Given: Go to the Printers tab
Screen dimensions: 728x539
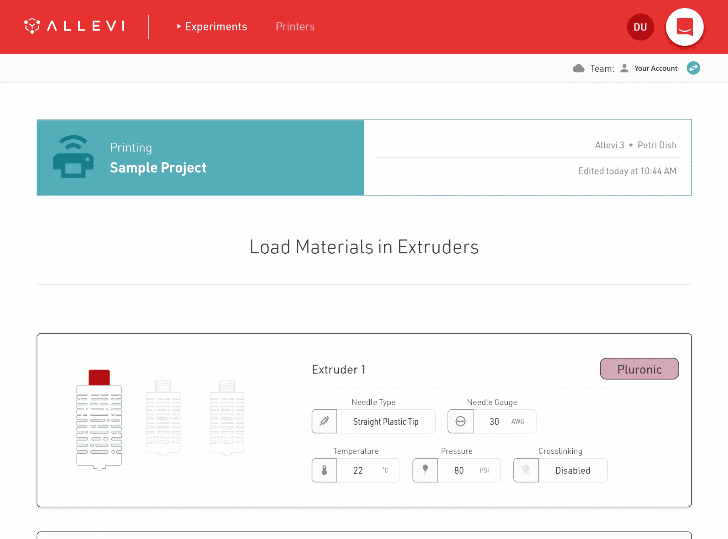Looking at the screenshot, I should click(295, 27).
